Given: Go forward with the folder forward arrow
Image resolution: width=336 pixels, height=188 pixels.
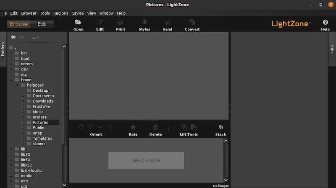Looking at the screenshot, I should tap(22, 37).
